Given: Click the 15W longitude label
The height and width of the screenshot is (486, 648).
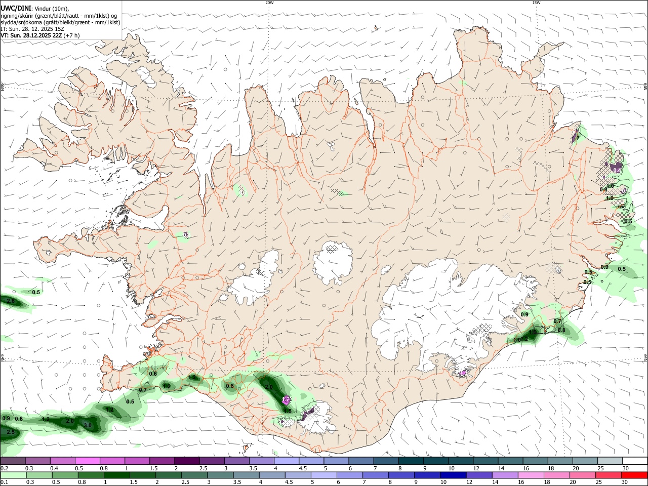Looking at the screenshot, I should 536,3.
